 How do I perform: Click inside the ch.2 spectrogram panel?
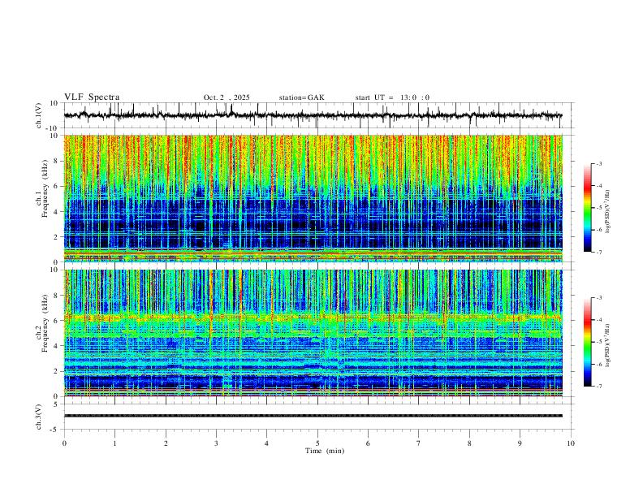[x=313, y=333]
